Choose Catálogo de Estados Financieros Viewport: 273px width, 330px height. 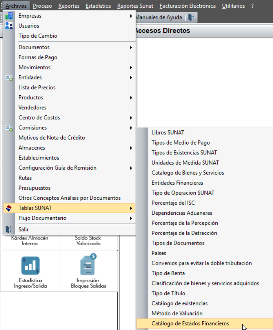point(205,323)
